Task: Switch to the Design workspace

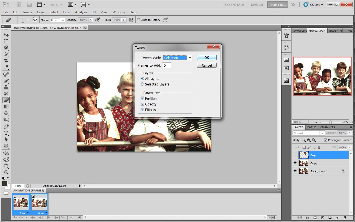Action: click(257, 5)
